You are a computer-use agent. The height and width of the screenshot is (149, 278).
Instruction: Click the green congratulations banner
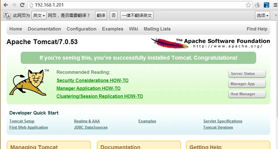138,58
